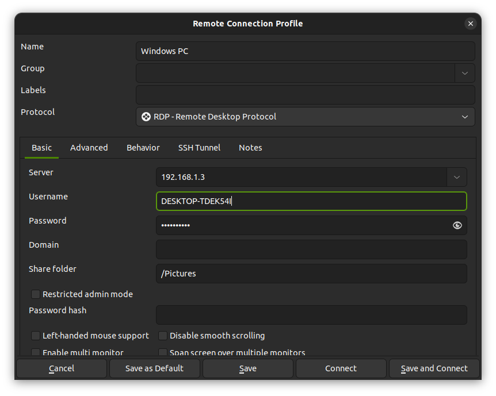The height and width of the screenshot is (396, 496).
Task: Open the SSH Tunnel tab
Action: point(199,148)
